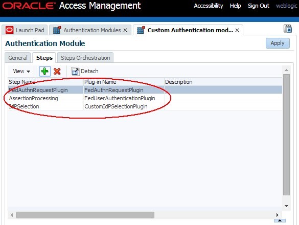The width and height of the screenshot is (299, 225).
Task: Click the Sign Out link
Action: click(259, 6)
